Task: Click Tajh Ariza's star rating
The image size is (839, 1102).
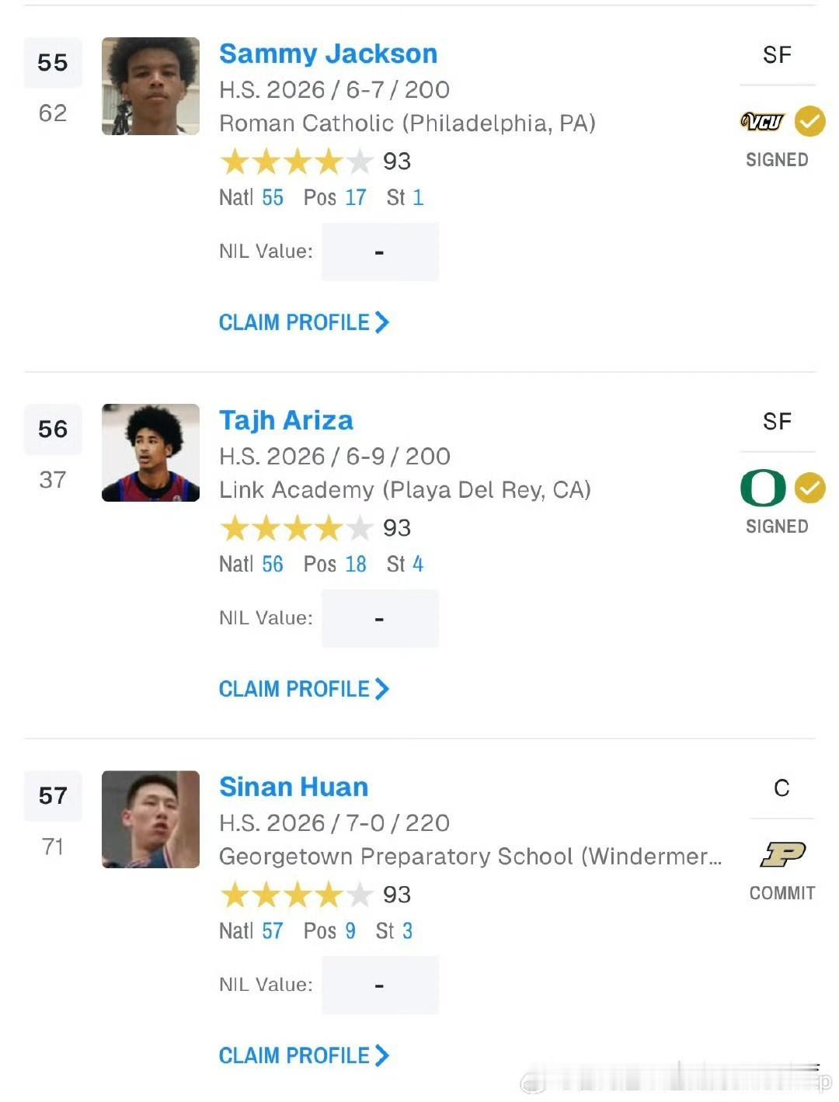Action: click(296, 528)
